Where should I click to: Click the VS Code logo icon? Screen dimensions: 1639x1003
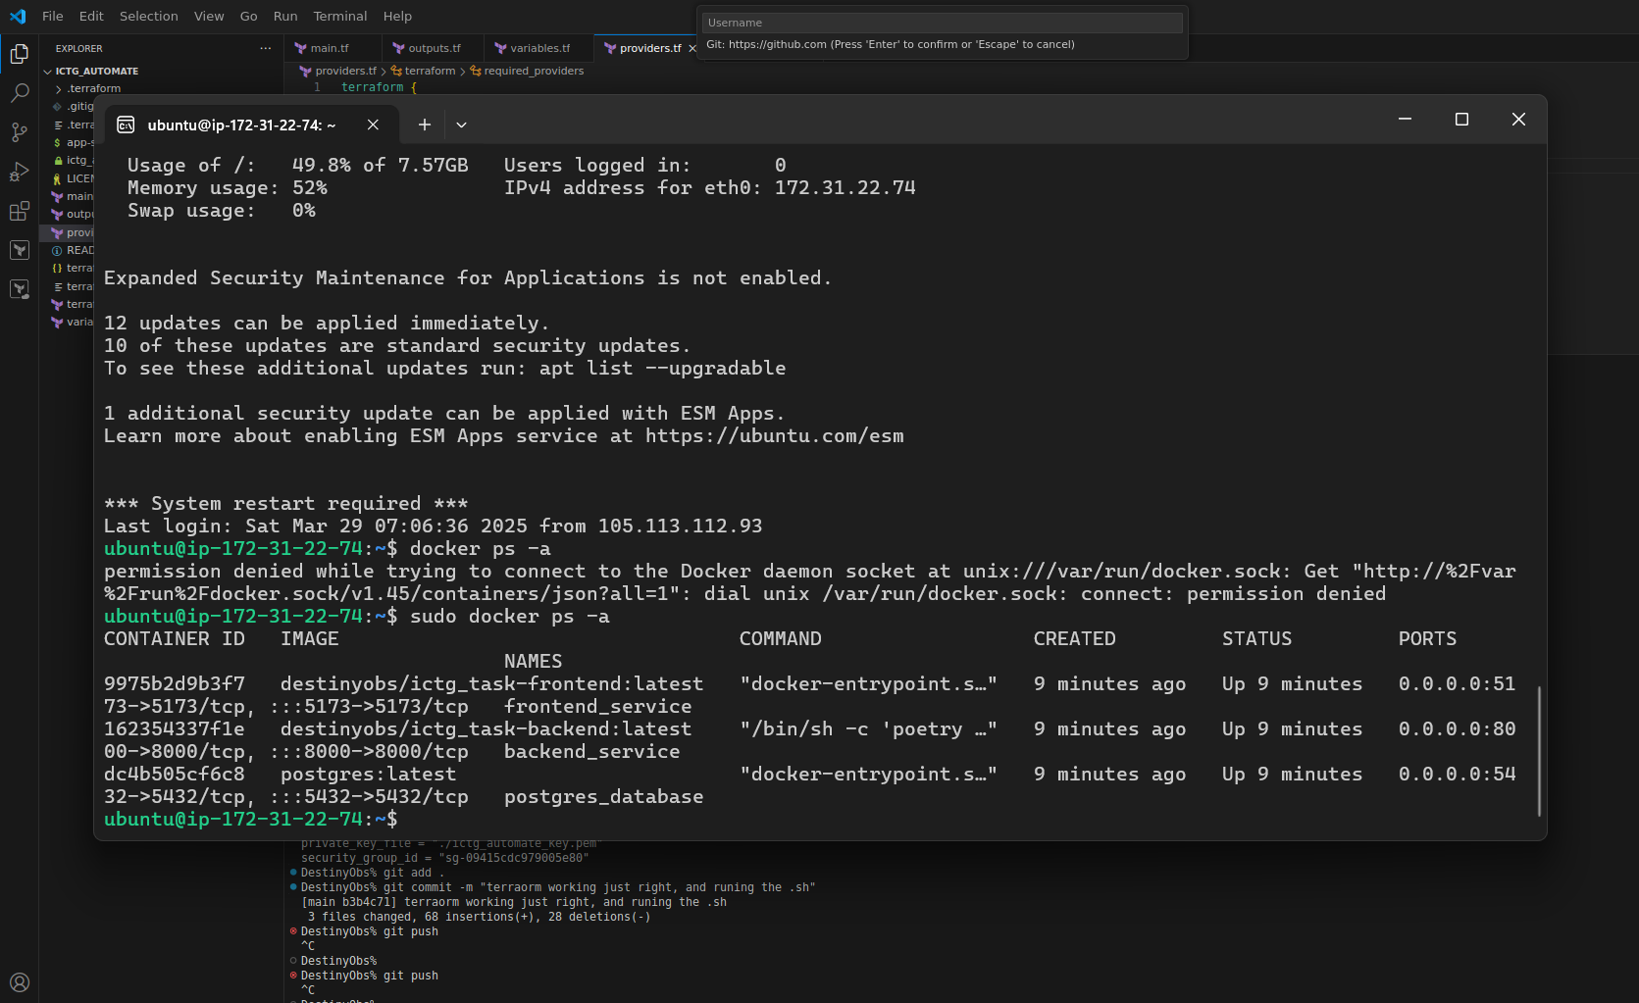click(18, 16)
